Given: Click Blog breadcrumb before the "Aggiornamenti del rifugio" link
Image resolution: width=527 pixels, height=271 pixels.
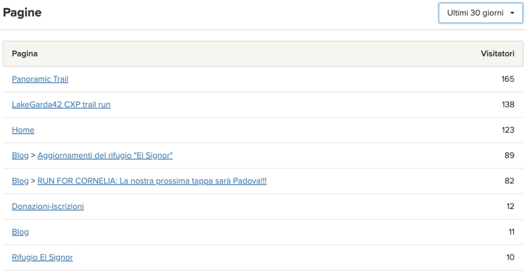Looking at the screenshot, I should pos(20,156).
